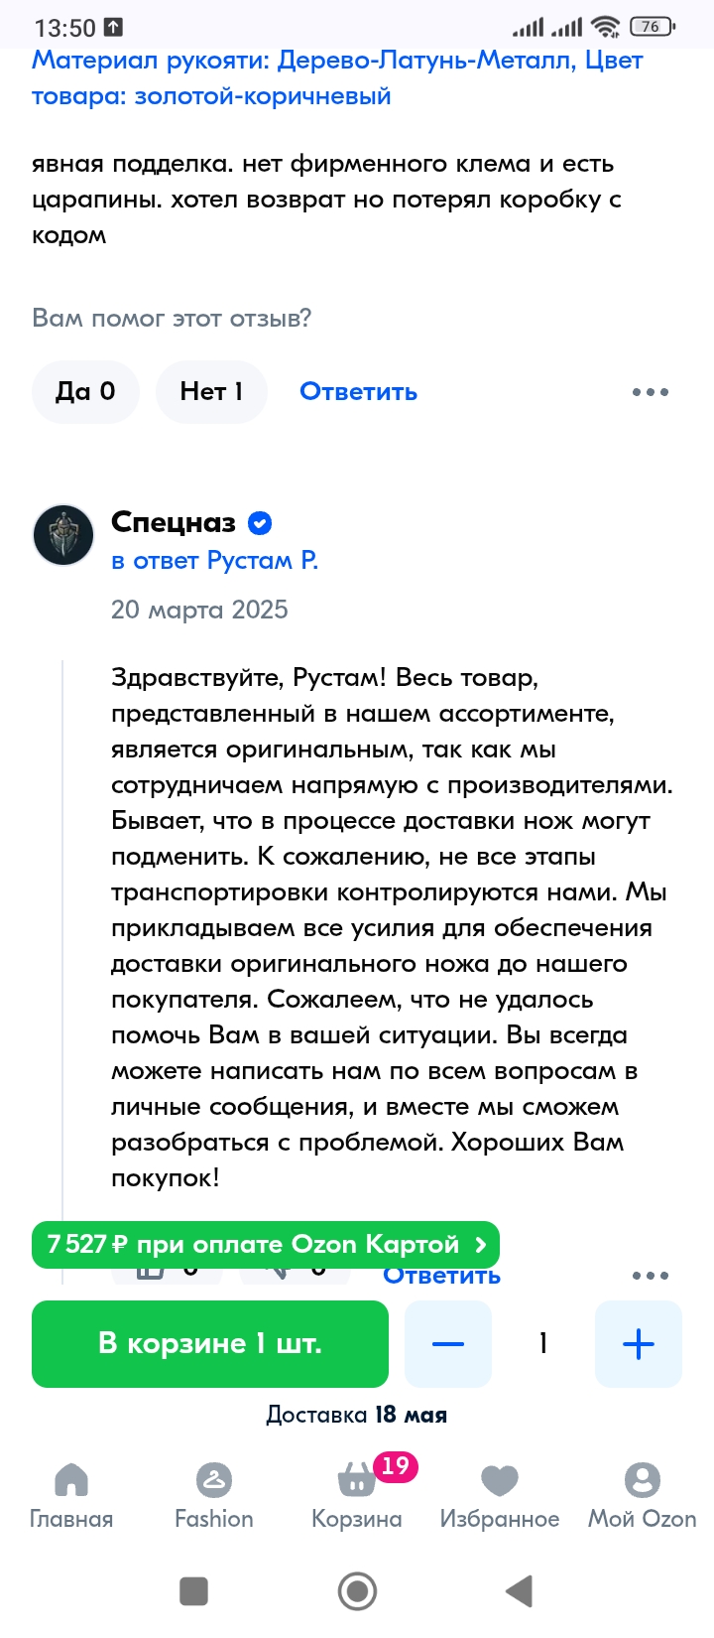714x1638 pixels.
Task: Open product variant link Материал рукояти
Action: click(338, 77)
